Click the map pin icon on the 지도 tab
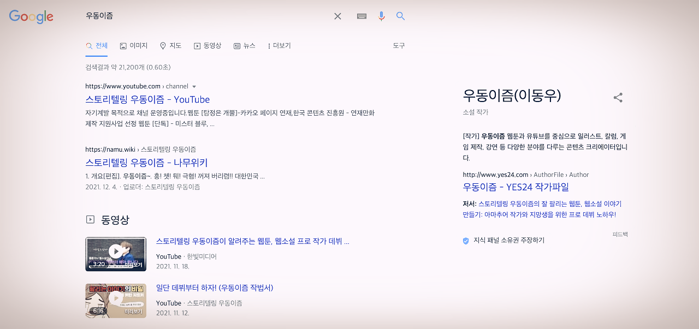This screenshot has width=699, height=329. (x=163, y=46)
